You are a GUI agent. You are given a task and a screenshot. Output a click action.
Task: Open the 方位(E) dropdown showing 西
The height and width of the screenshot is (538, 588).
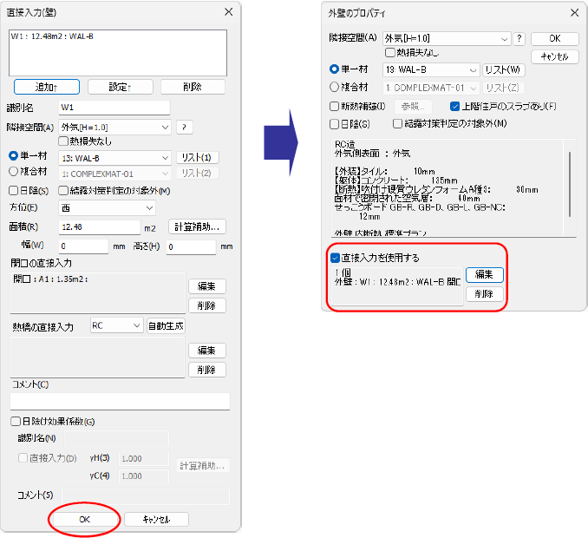click(107, 208)
